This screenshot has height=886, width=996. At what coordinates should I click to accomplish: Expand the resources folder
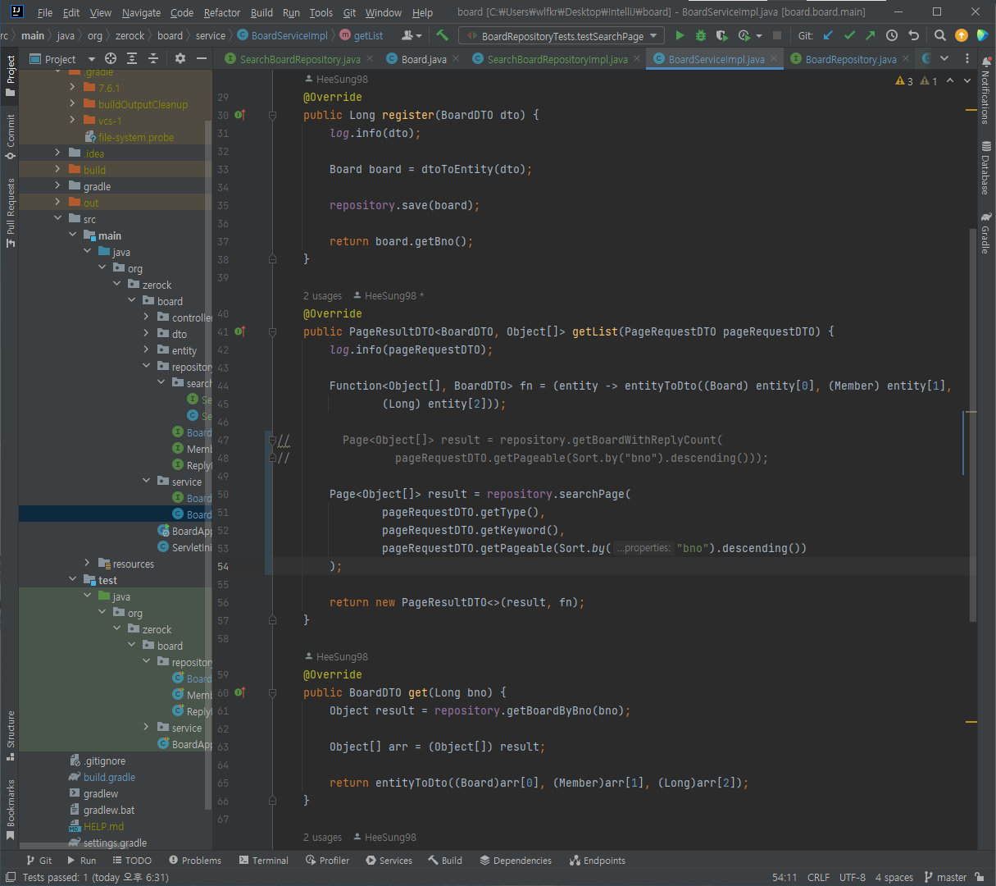point(87,564)
